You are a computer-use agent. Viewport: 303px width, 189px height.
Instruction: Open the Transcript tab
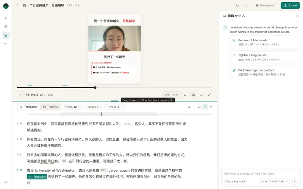pyautogui.click(x=29, y=107)
